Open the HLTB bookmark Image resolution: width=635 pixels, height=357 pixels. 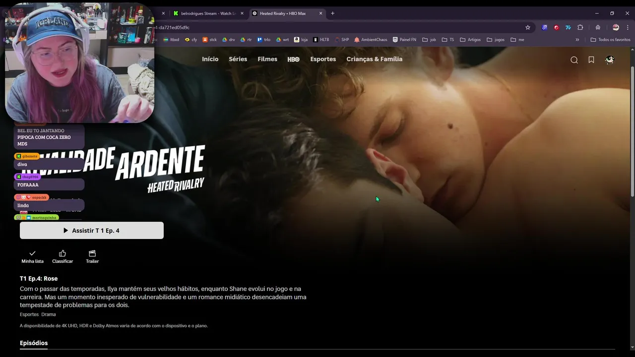click(x=321, y=40)
